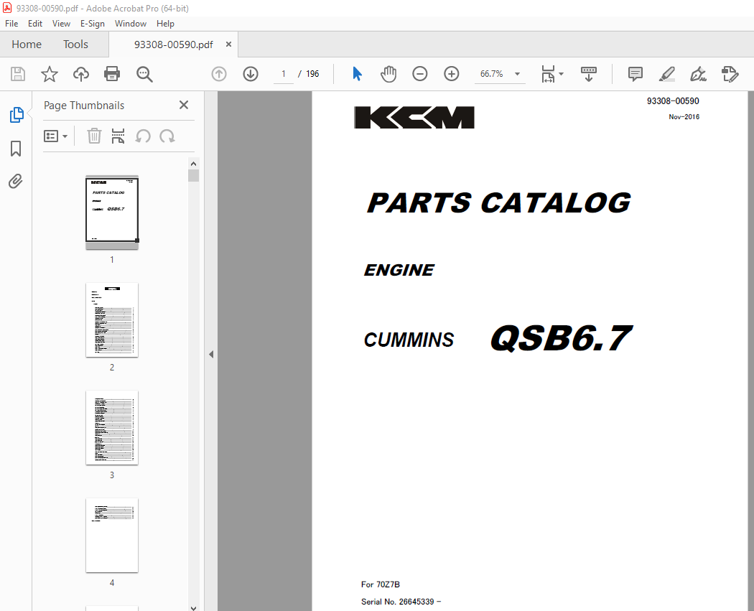Zoom out with minus icon
Viewport: 754px width, 611px height.
(x=420, y=74)
